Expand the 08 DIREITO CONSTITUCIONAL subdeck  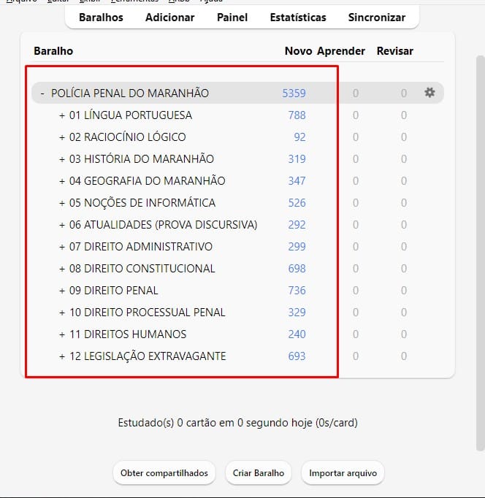(62, 269)
